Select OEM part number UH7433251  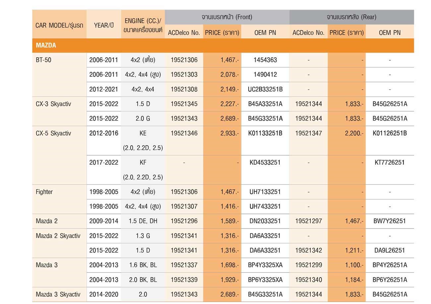pos(265,206)
